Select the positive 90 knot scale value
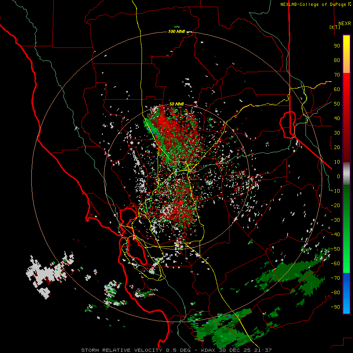Image resolution: width=353 pixels, height=353 pixels. (337, 46)
